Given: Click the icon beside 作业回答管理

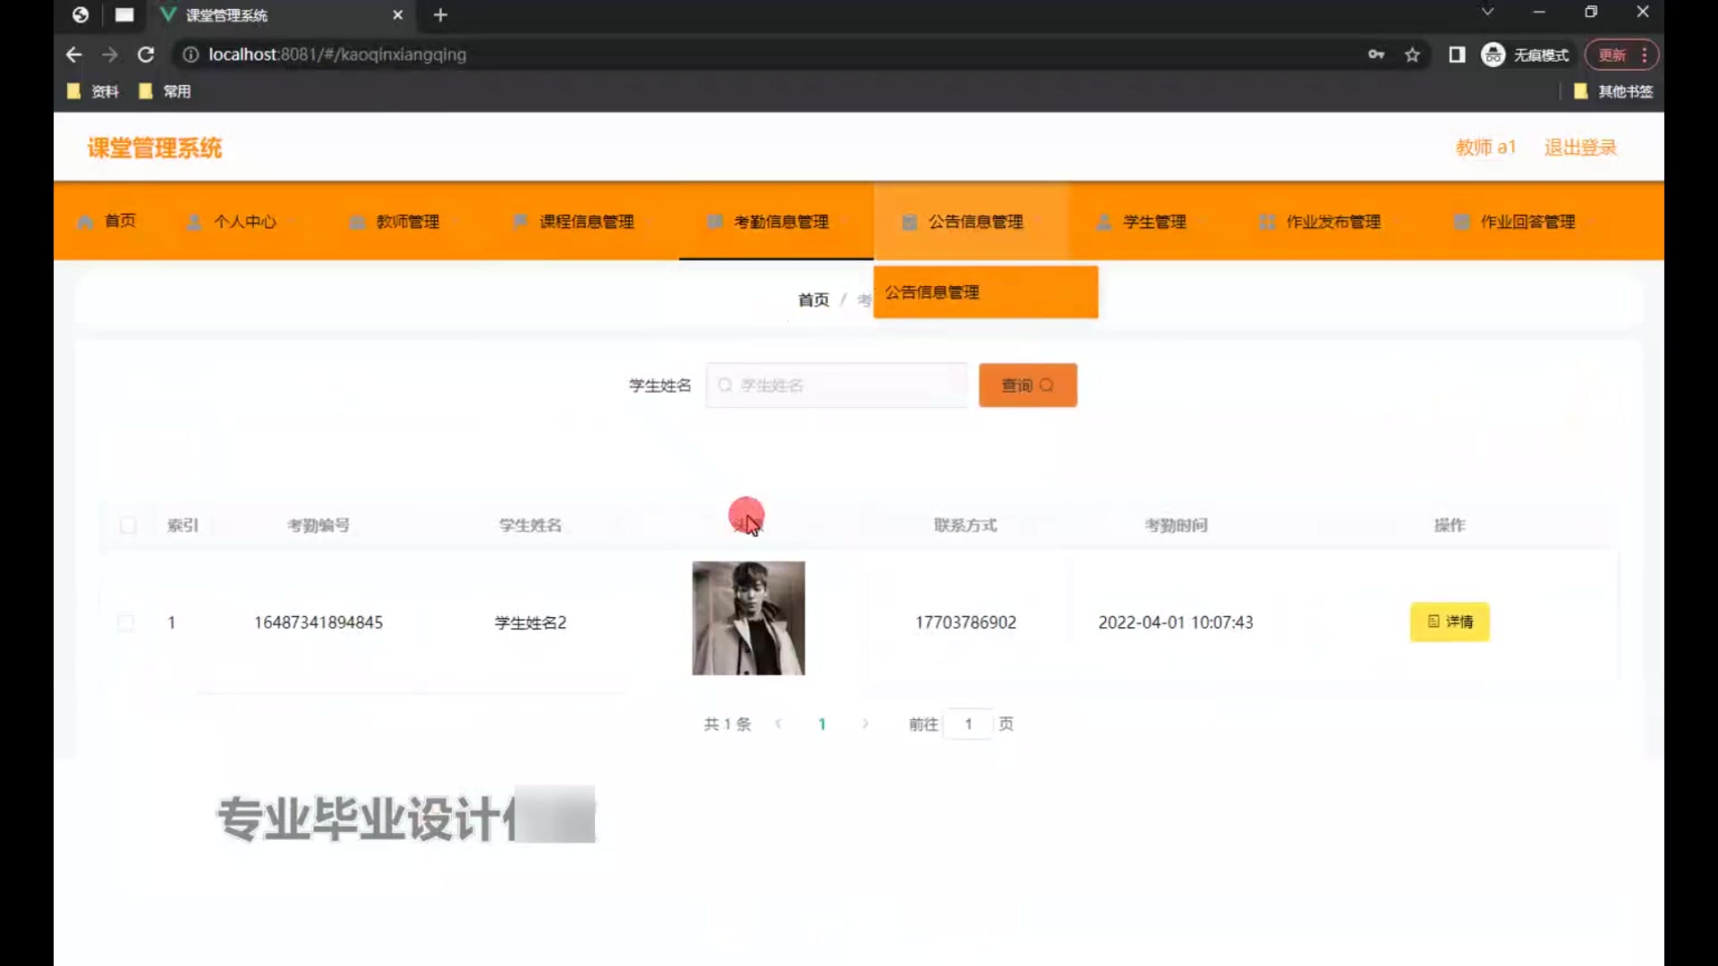Looking at the screenshot, I should (x=1461, y=222).
